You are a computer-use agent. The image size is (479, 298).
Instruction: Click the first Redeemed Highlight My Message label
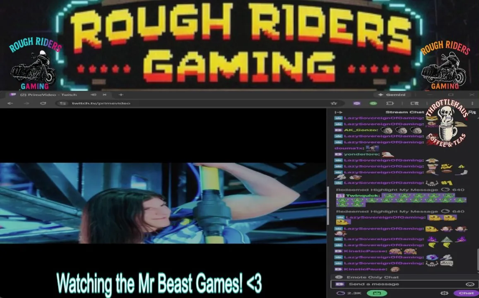387,190
